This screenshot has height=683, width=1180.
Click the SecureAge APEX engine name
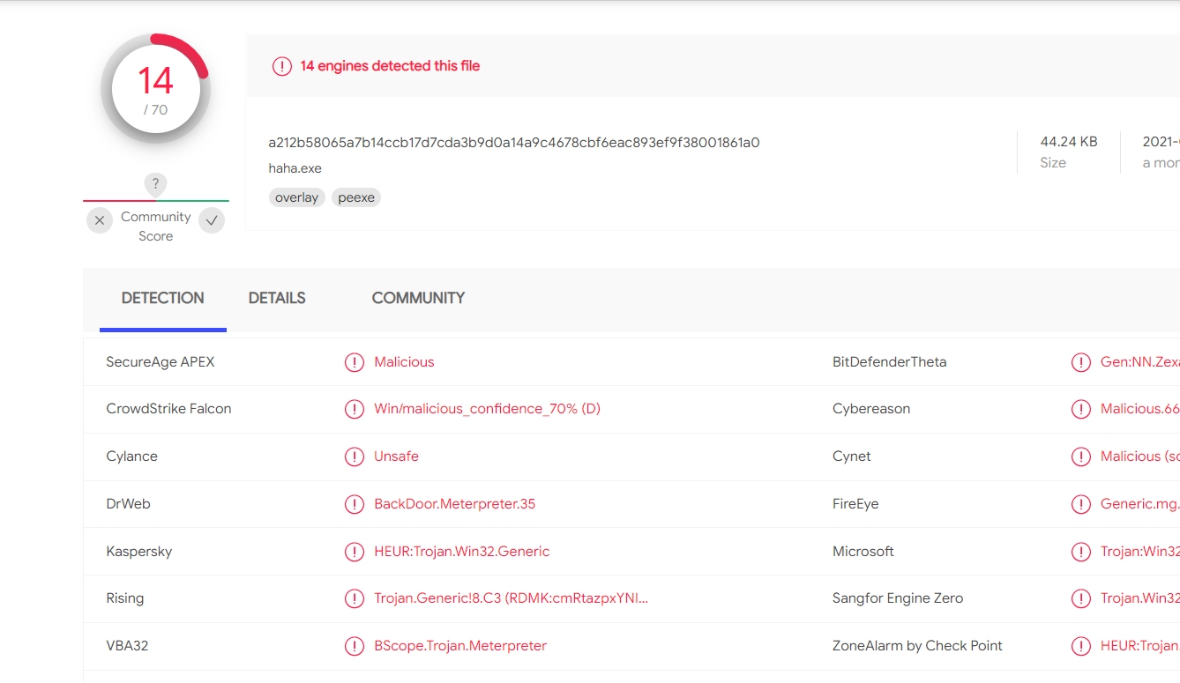pos(161,362)
